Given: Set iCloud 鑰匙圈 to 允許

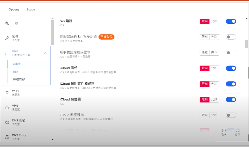Looking at the screenshot, I should pyautogui.click(x=214, y=99).
